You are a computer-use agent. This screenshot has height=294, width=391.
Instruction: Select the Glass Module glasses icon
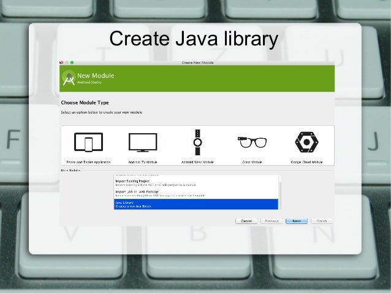coord(252,142)
